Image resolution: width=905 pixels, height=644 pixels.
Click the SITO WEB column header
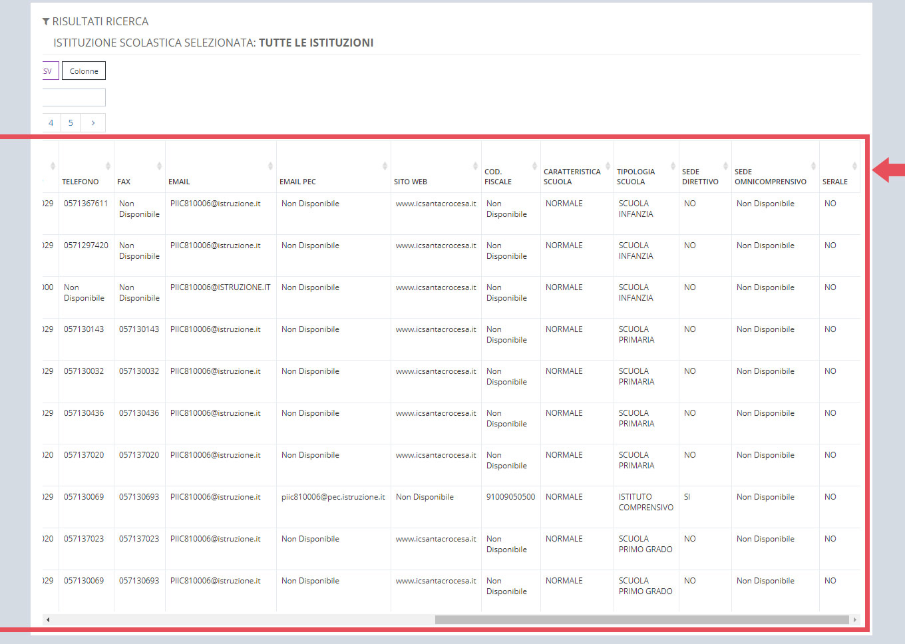pos(436,167)
